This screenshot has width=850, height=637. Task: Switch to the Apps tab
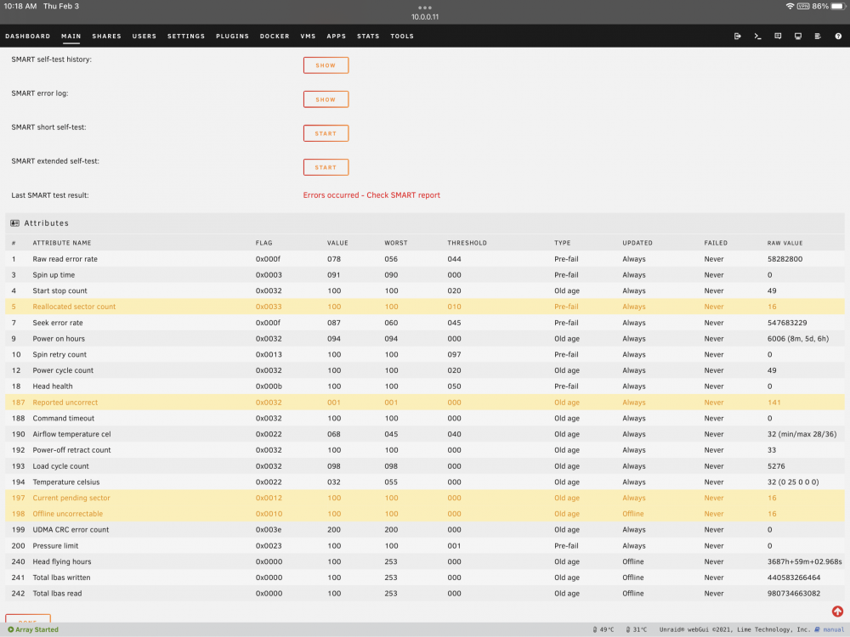pyautogui.click(x=336, y=37)
